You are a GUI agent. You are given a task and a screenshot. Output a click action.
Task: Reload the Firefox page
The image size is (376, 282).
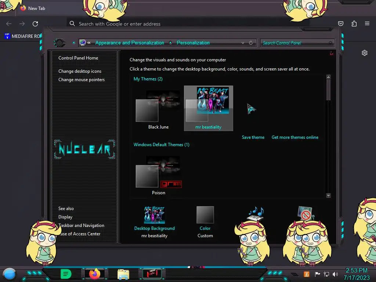coord(35,24)
